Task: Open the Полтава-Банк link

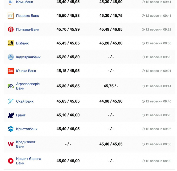Action: coord(28,30)
